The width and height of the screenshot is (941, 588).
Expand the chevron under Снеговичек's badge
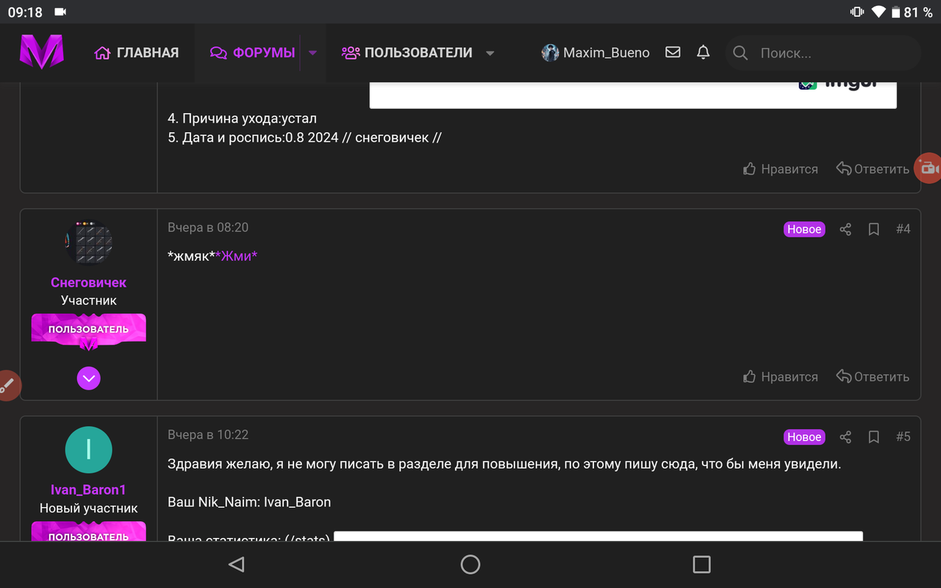pos(88,378)
